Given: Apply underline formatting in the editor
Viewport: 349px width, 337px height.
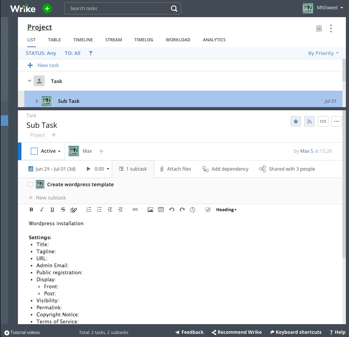Looking at the screenshot, I should (x=52, y=210).
